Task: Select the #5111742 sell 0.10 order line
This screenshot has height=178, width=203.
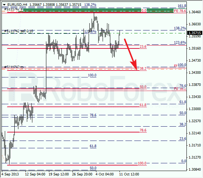Action: (19, 31)
